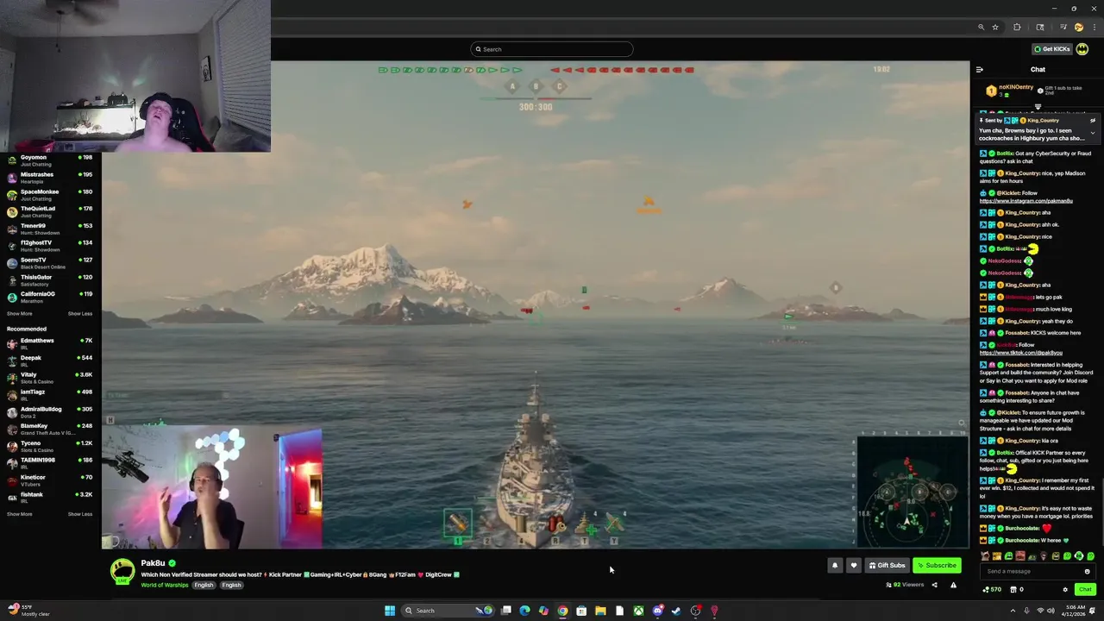Open the tiktok.com link in chat
This screenshot has height=621, width=1104.
coord(1021,353)
